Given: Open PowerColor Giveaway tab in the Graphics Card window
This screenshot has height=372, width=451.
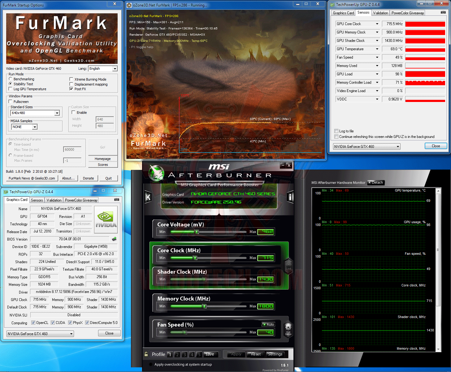Looking at the screenshot, I should point(81,200).
